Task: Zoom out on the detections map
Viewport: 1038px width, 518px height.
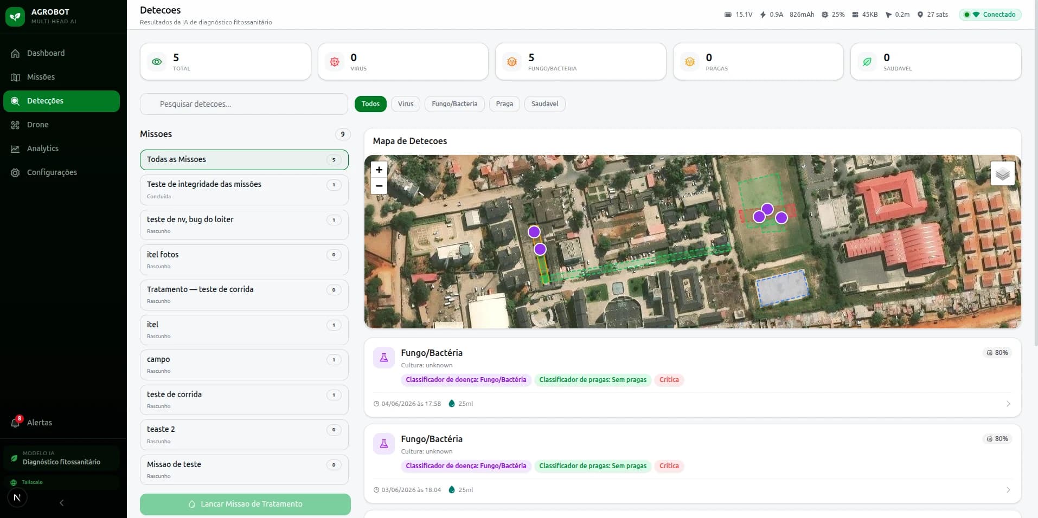Action: [379, 186]
